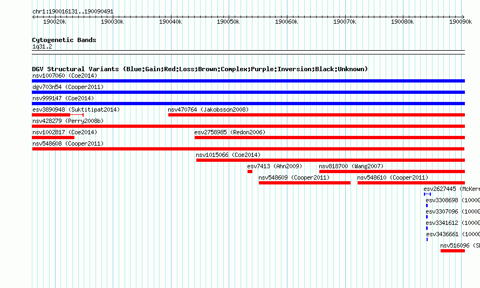Open nsv428279 (Perry2008b) variant label
This screenshot has height=288, width=480.
pos(68,121)
